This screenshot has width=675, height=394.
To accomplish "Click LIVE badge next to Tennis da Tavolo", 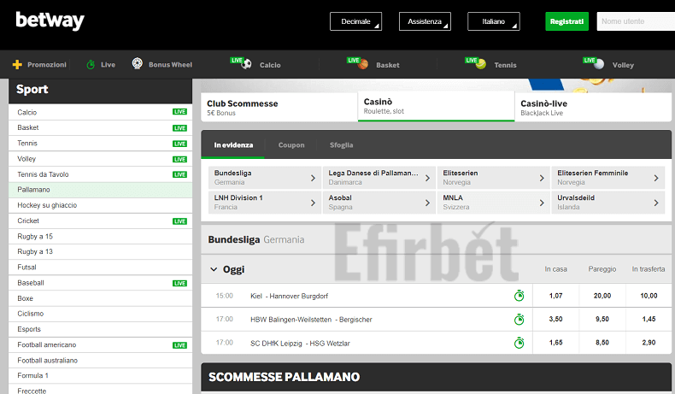I will [179, 174].
